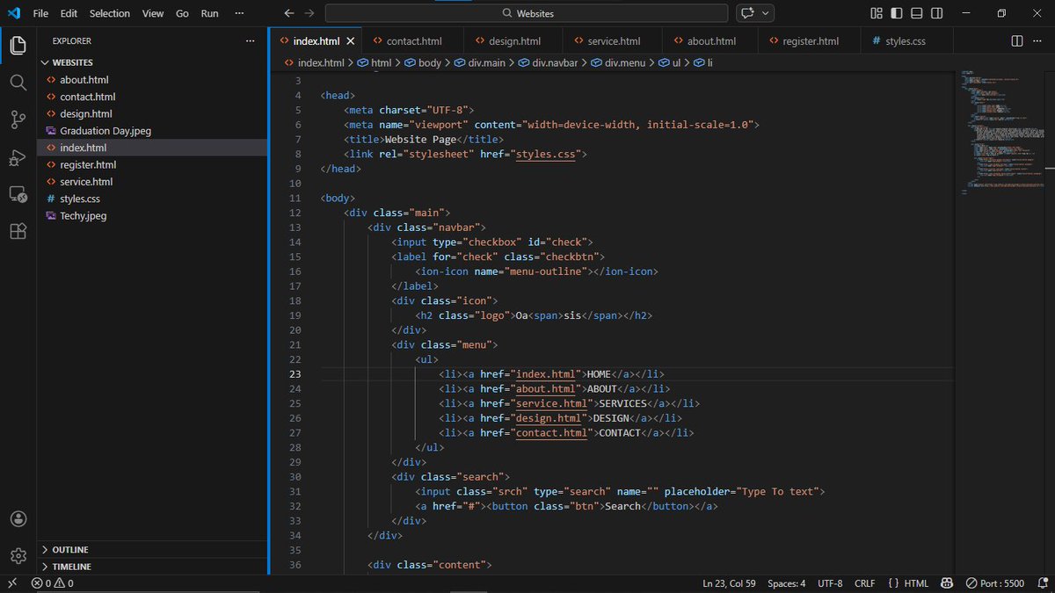The width and height of the screenshot is (1055, 593).
Task: Click the Websites search command box
Action: point(527,13)
